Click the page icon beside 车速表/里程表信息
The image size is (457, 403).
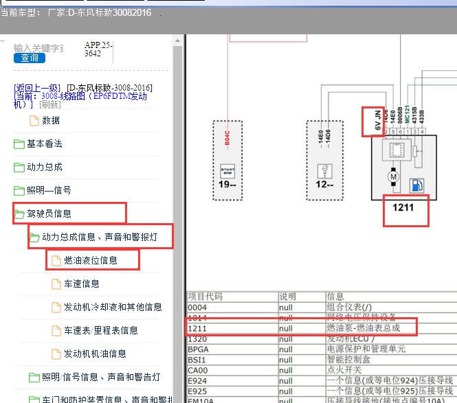click(56, 330)
